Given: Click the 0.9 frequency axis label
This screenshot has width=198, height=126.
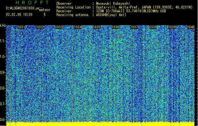Looking at the screenshot, I should tap(3, 72).
